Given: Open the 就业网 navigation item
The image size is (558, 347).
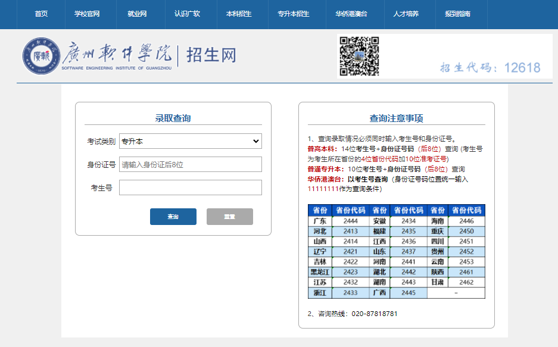Looking at the screenshot, I should click(137, 14).
